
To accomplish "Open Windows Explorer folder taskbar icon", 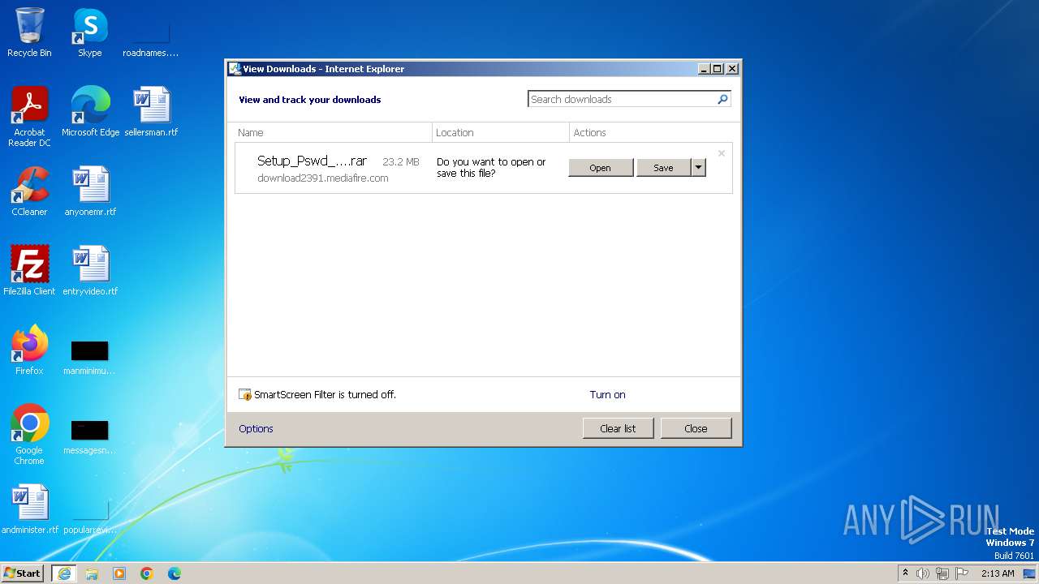I will click(x=92, y=573).
